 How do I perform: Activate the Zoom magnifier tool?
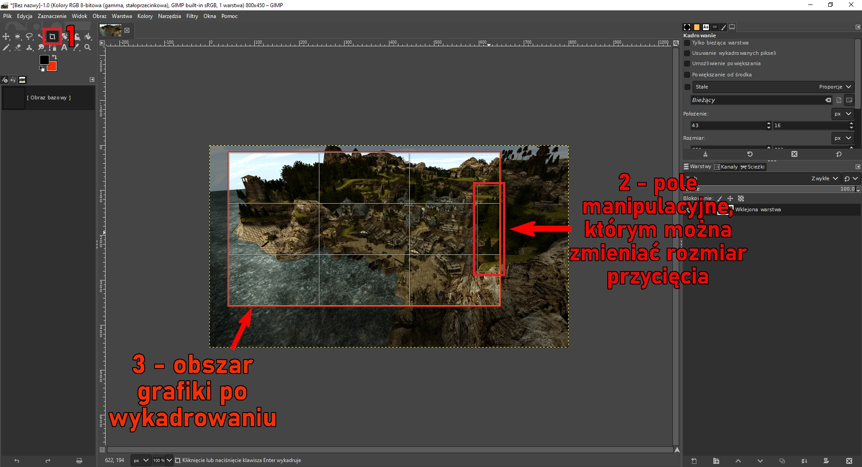(x=88, y=48)
